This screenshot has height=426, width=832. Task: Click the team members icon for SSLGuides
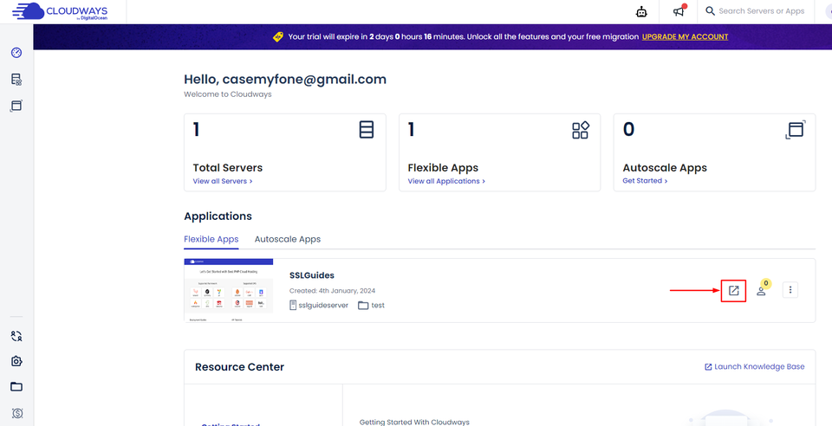(x=761, y=291)
